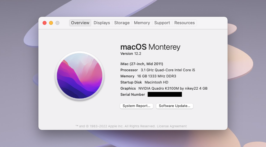
Task: Click the Macintosh HD startup disk value
Action: (x=157, y=82)
